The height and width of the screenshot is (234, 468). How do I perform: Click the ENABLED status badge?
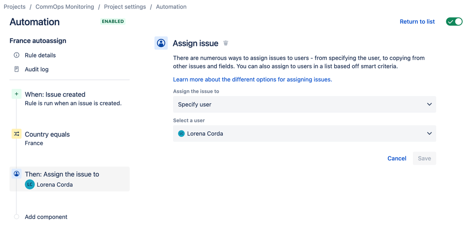113,22
